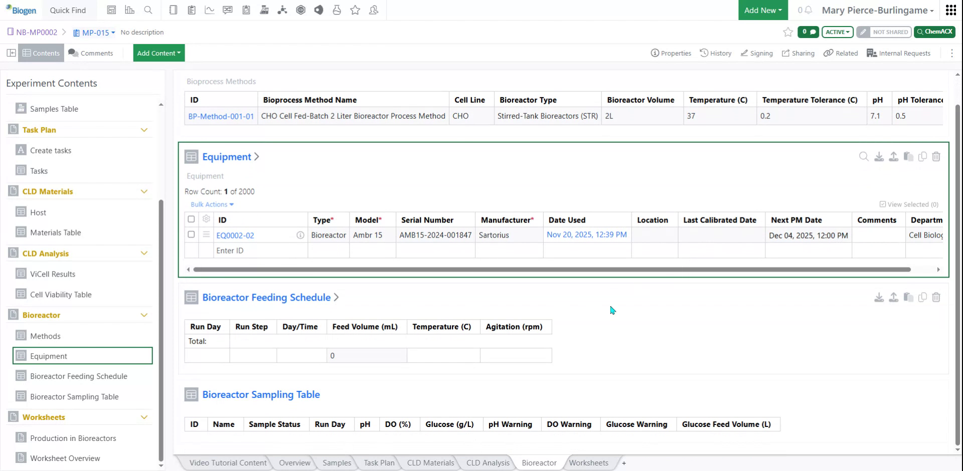Click the star favorite icon near the notification bell
This screenshot has width=963, height=471.
click(x=787, y=32)
